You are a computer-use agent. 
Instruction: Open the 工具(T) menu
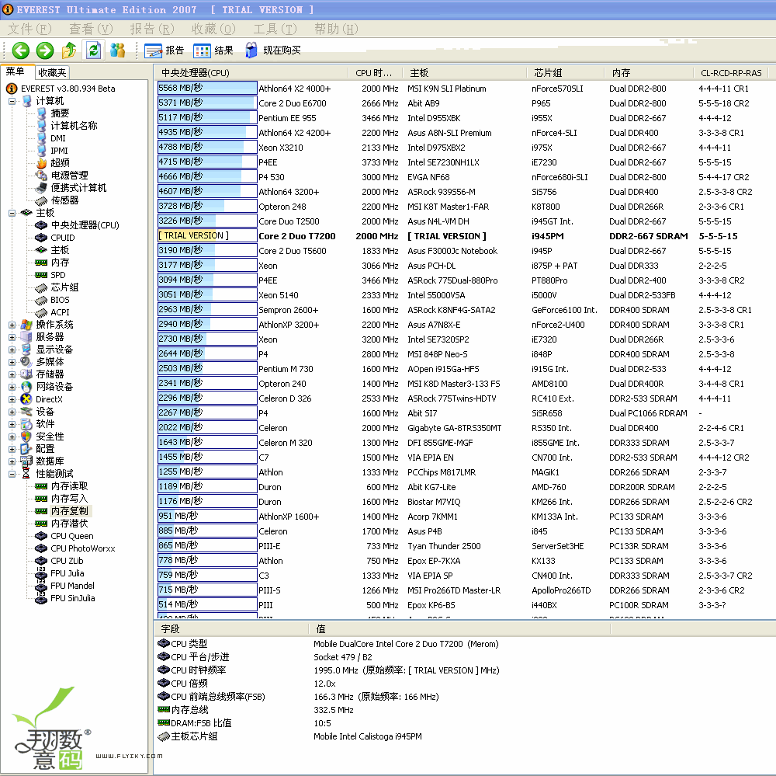coord(275,30)
